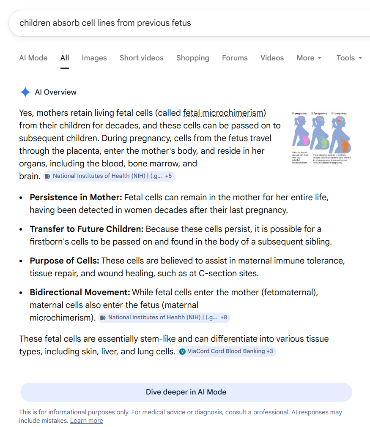Follow the Learn more link
This screenshot has width=370, height=427.
point(86,421)
